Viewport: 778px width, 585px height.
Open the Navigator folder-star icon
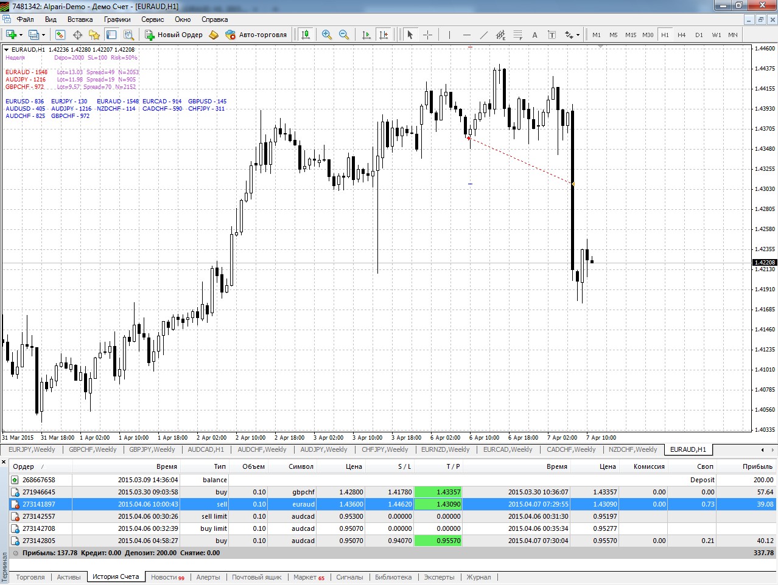(94, 35)
